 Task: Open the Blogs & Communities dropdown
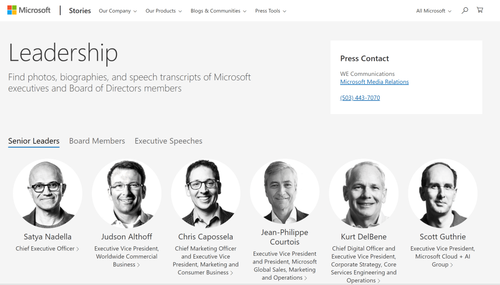pos(218,11)
